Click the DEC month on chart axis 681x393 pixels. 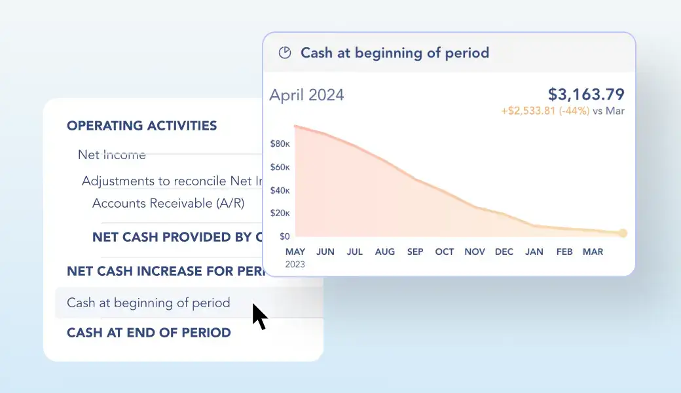(x=504, y=252)
